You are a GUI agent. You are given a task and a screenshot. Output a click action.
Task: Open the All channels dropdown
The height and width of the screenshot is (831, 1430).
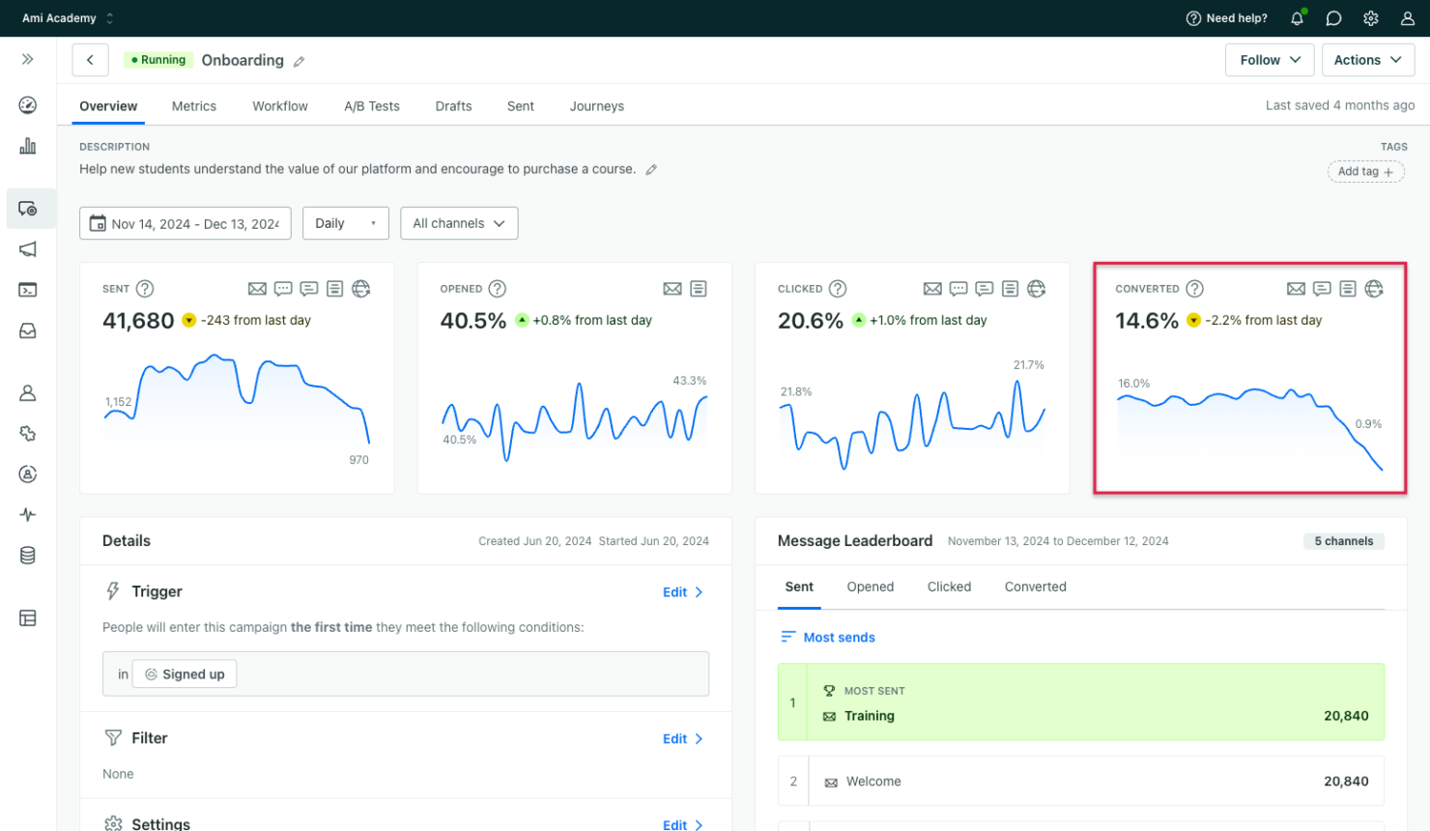coord(459,223)
